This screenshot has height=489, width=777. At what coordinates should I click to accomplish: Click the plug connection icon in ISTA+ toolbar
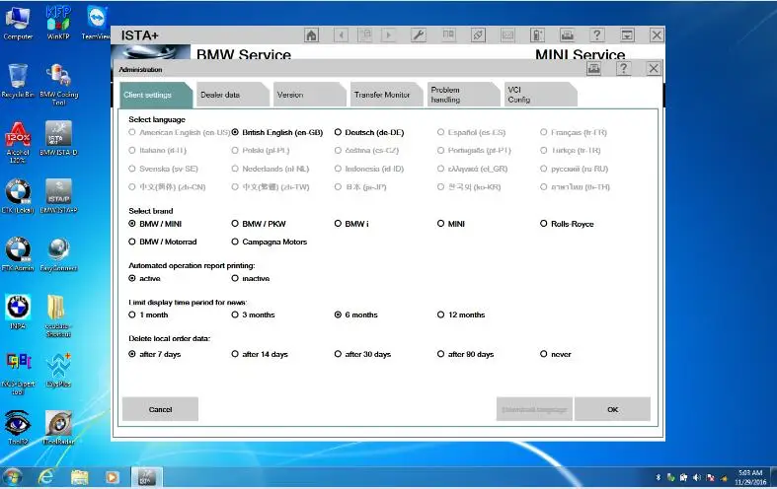pyautogui.click(x=478, y=35)
